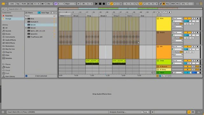Expand the Diva plugin entry
Viewport: 204px width, 115px height.
(26, 19)
